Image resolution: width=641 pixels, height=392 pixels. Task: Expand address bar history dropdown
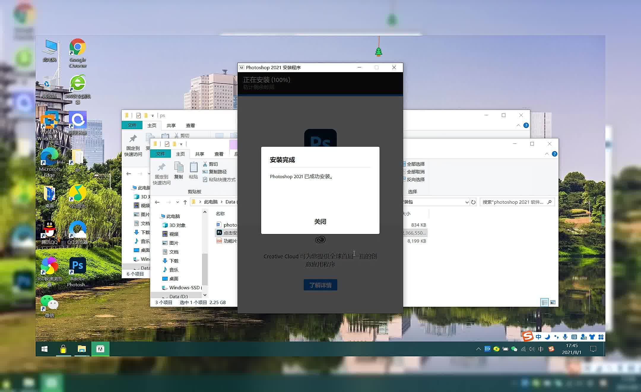point(467,202)
